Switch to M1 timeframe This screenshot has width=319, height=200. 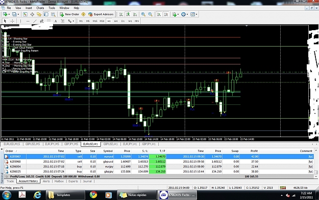[x=81, y=21]
